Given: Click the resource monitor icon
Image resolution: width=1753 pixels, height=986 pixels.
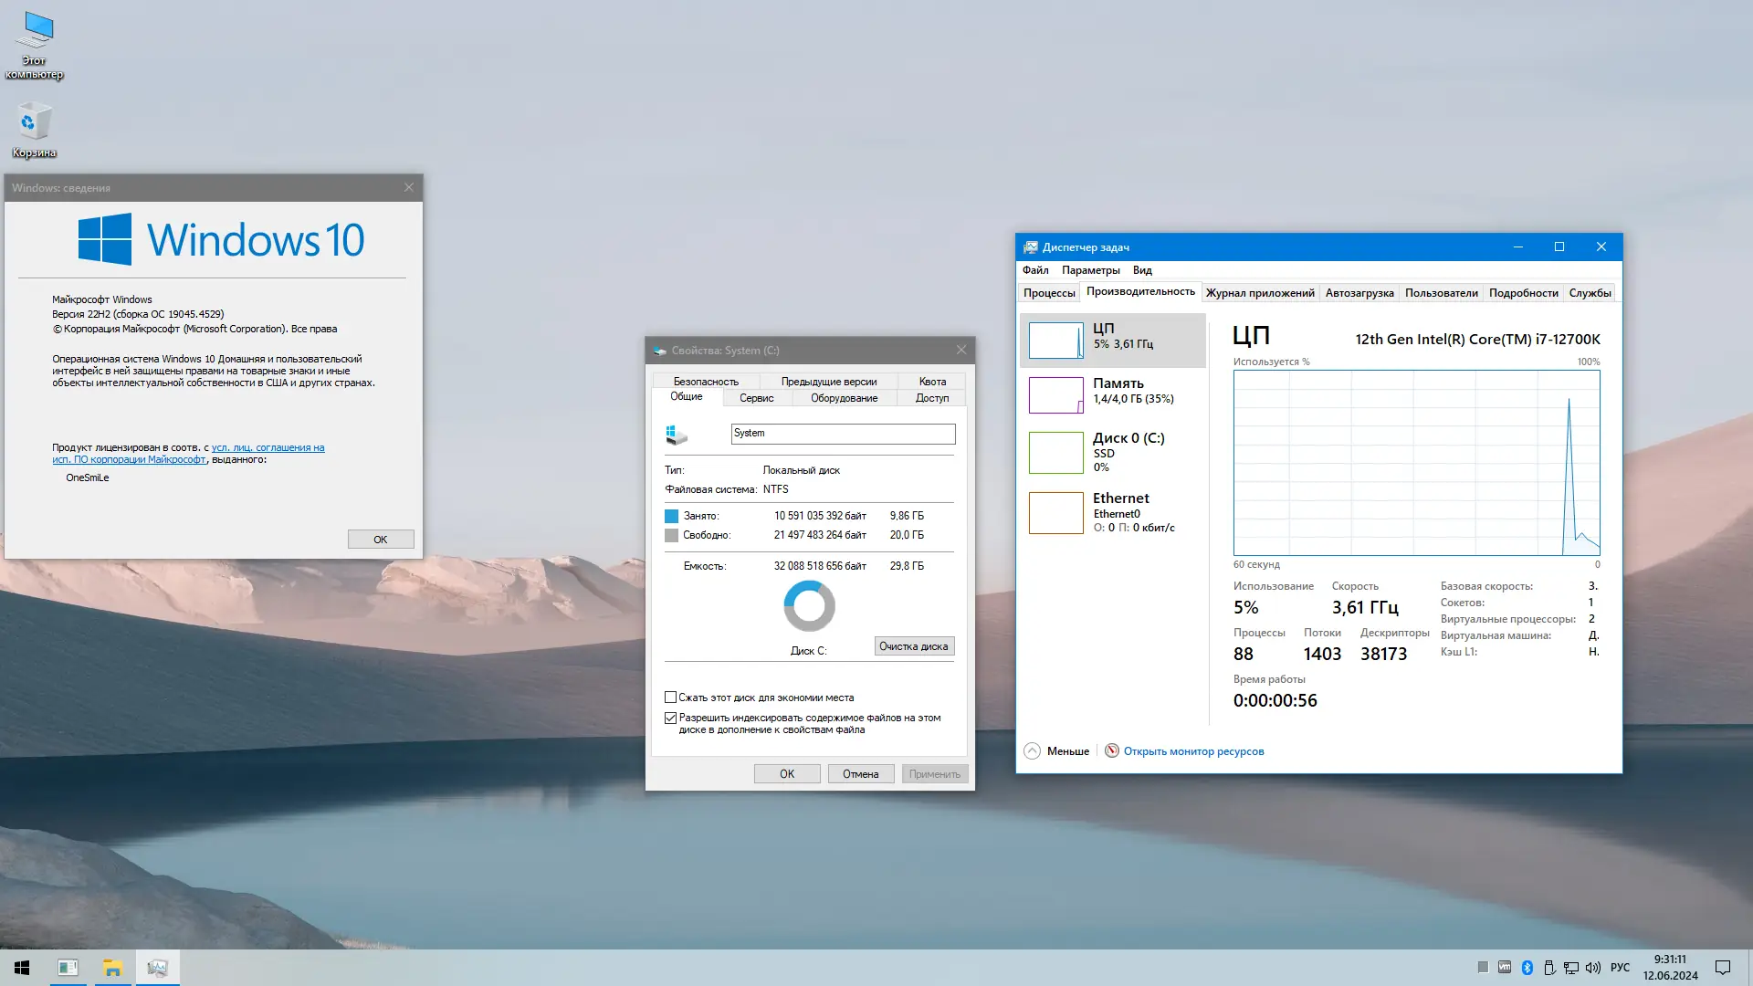Looking at the screenshot, I should (1111, 750).
